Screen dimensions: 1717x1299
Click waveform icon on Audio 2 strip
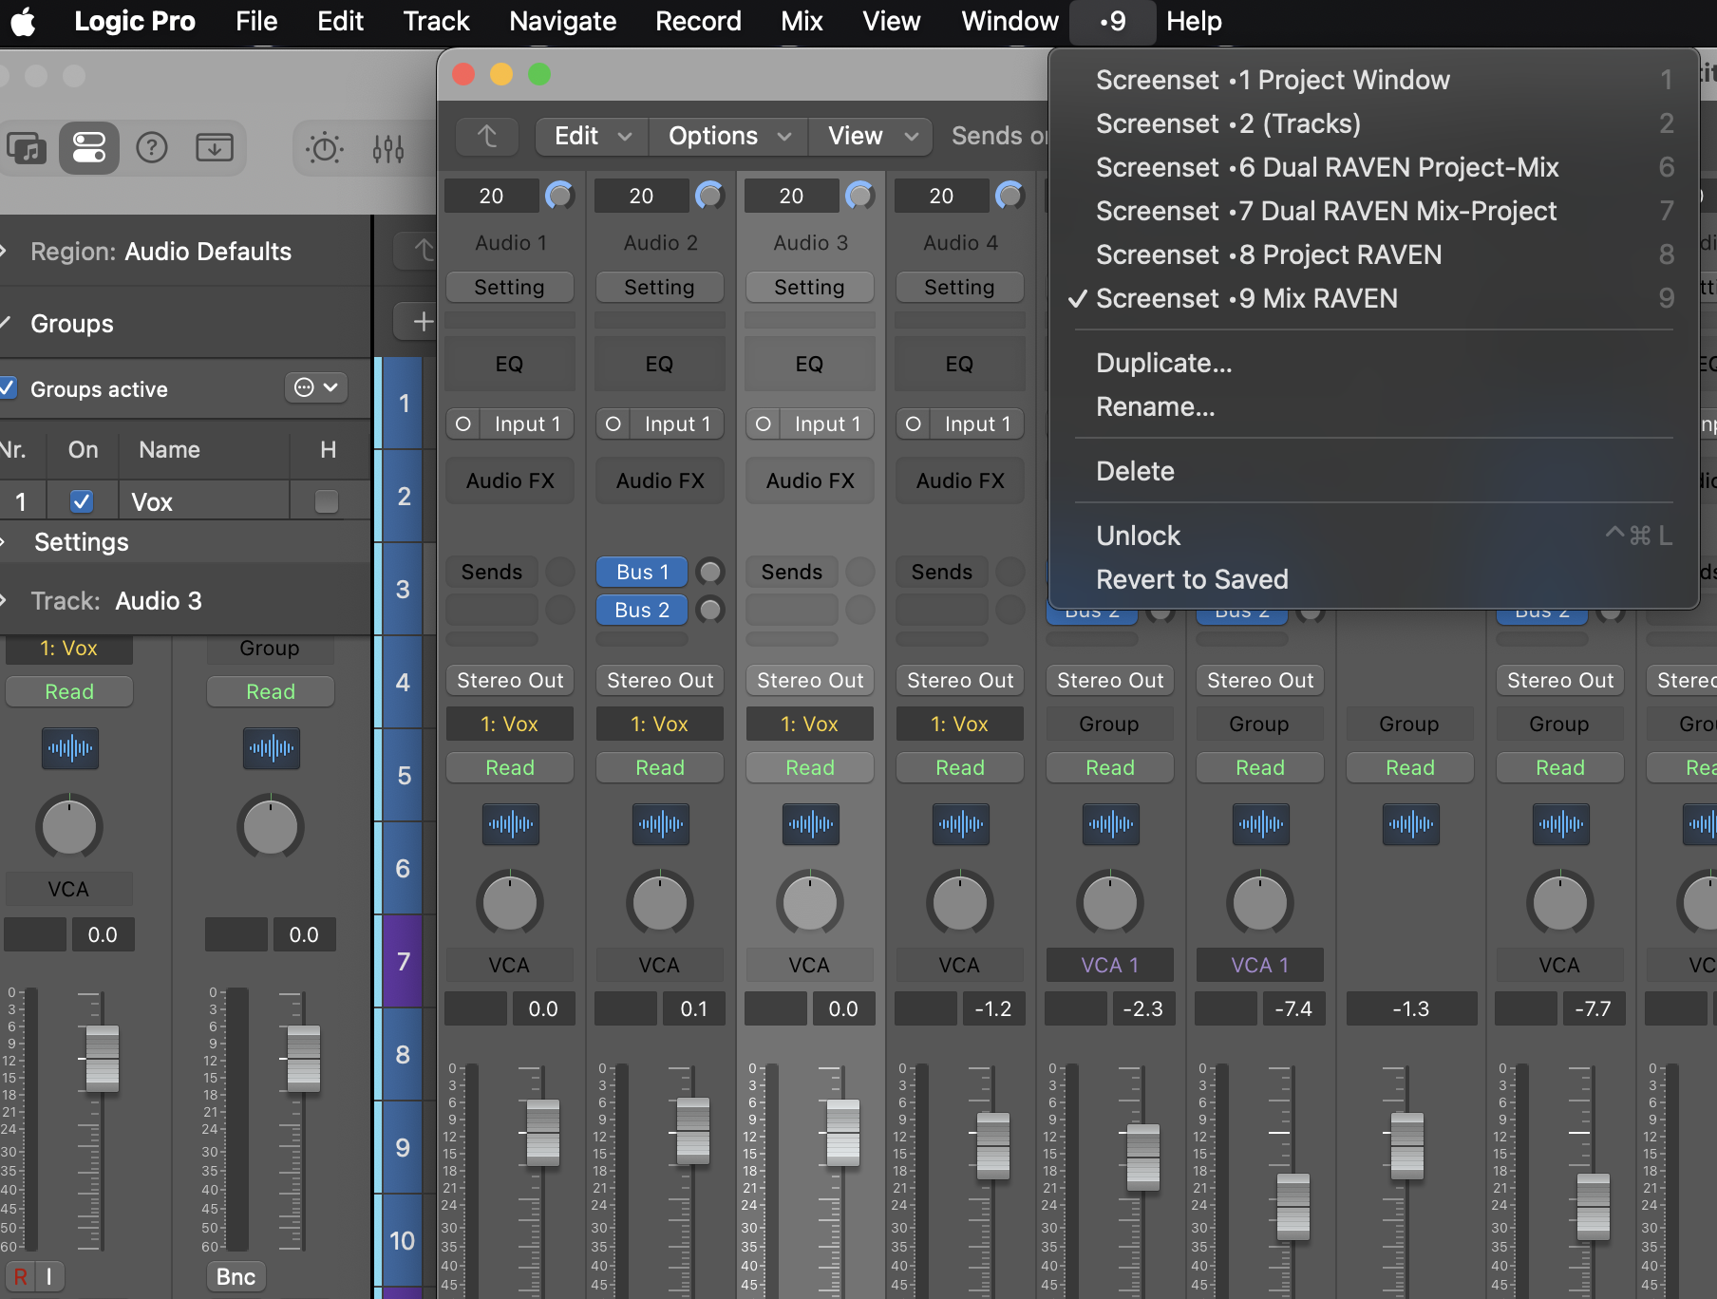click(661, 823)
